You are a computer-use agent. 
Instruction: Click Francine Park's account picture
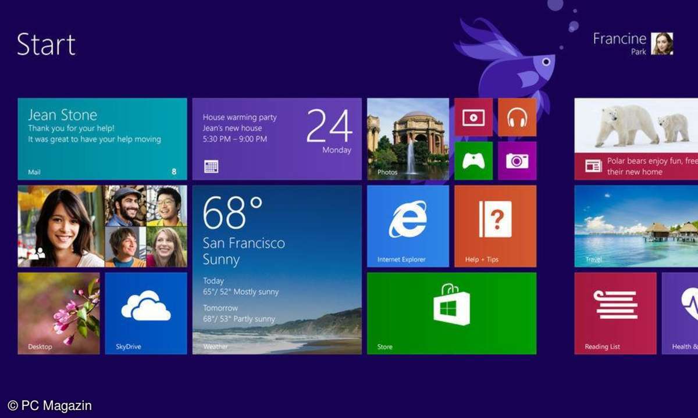(x=662, y=44)
